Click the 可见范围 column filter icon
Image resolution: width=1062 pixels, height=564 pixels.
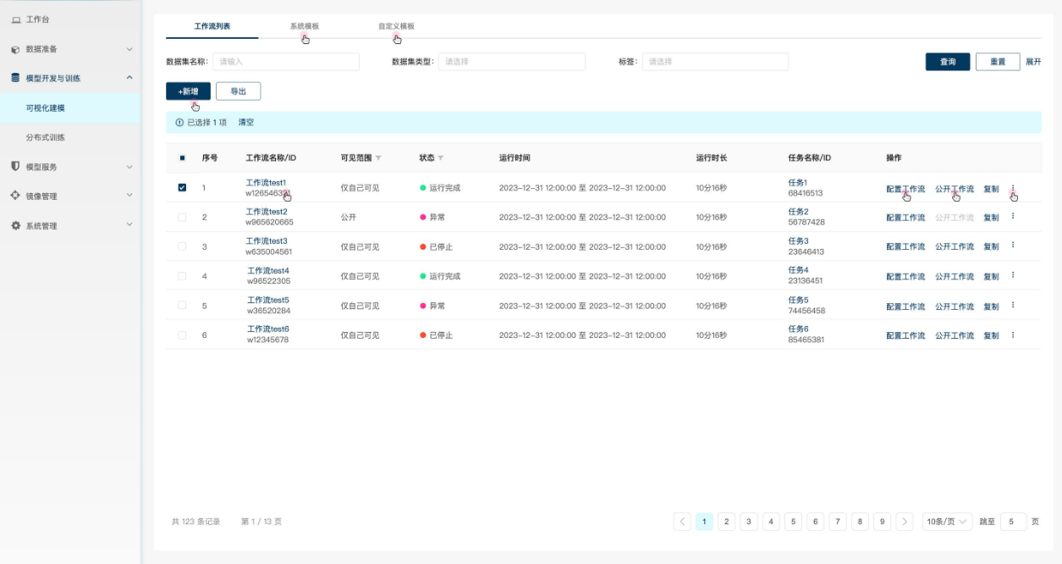point(378,158)
